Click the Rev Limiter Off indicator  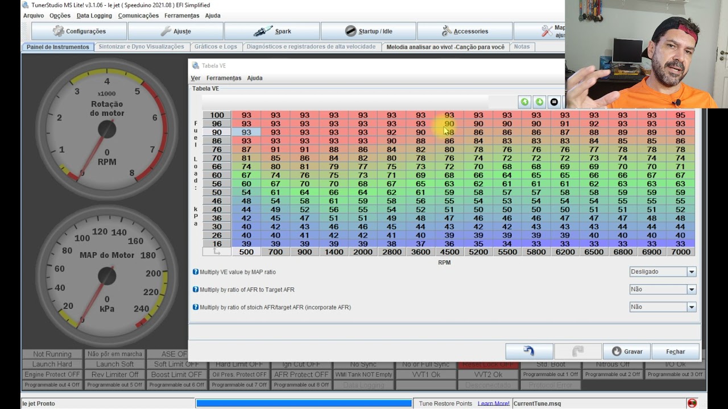115,375
